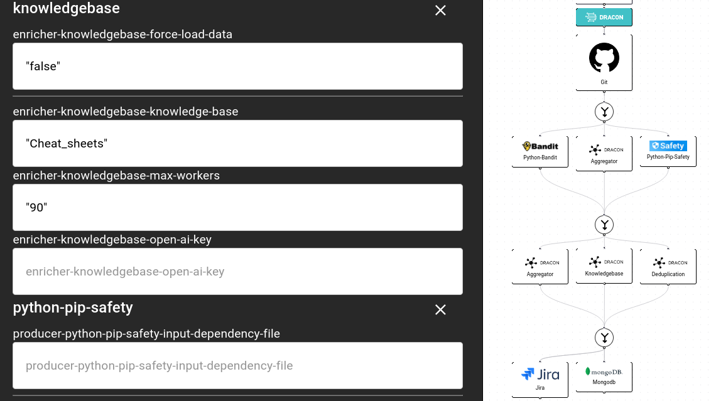Viewport: 711px width, 401px height.
Task: Click the DRACON Knowledgebase node
Action: tap(604, 265)
